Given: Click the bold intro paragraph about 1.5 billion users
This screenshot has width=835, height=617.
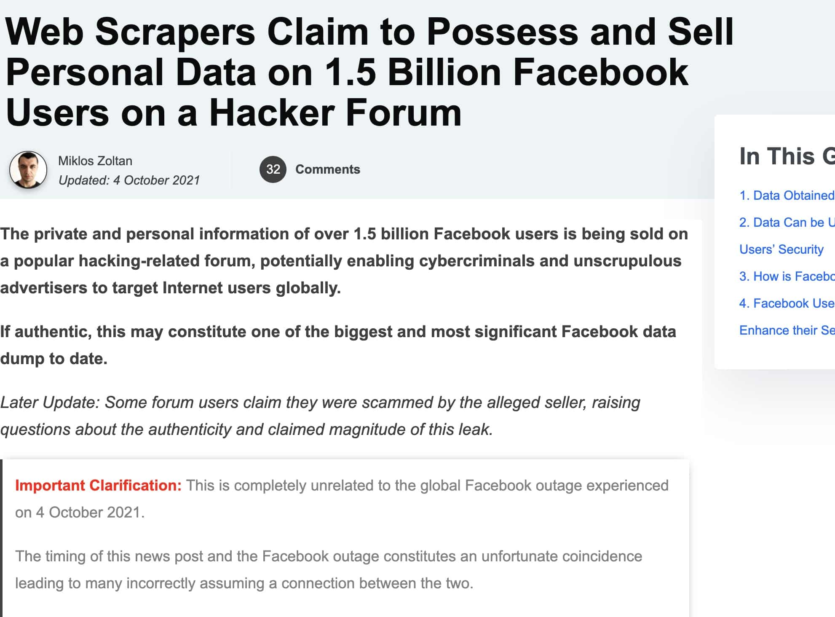Looking at the screenshot, I should point(344,261).
